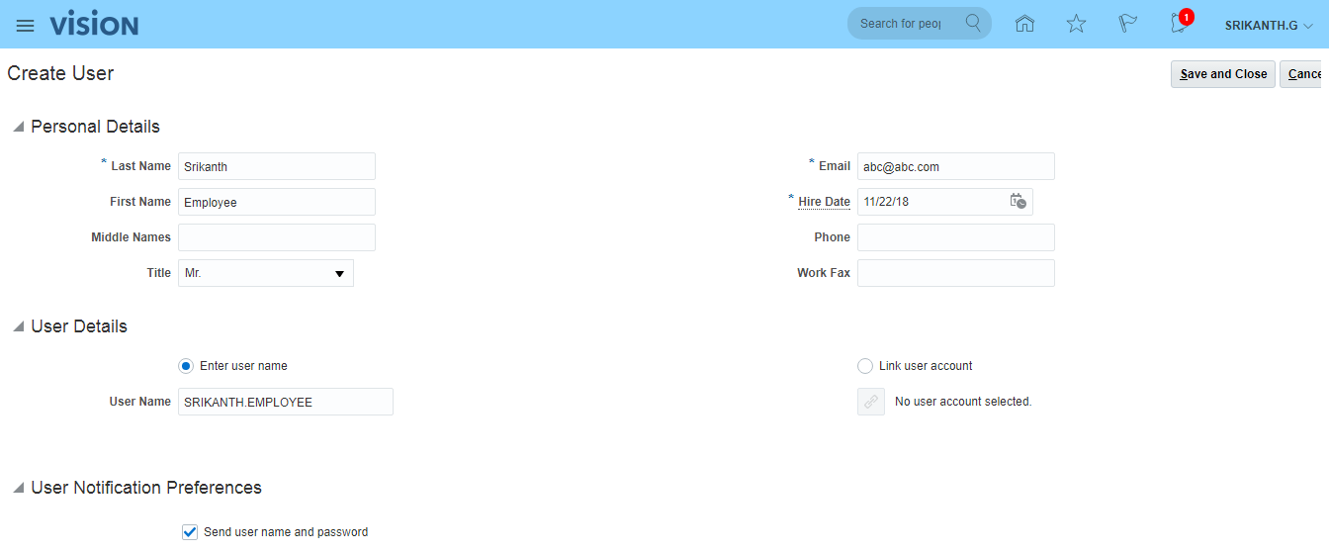Open the SRIKANTH.G user menu
1329x553 pixels.
(x=1268, y=25)
